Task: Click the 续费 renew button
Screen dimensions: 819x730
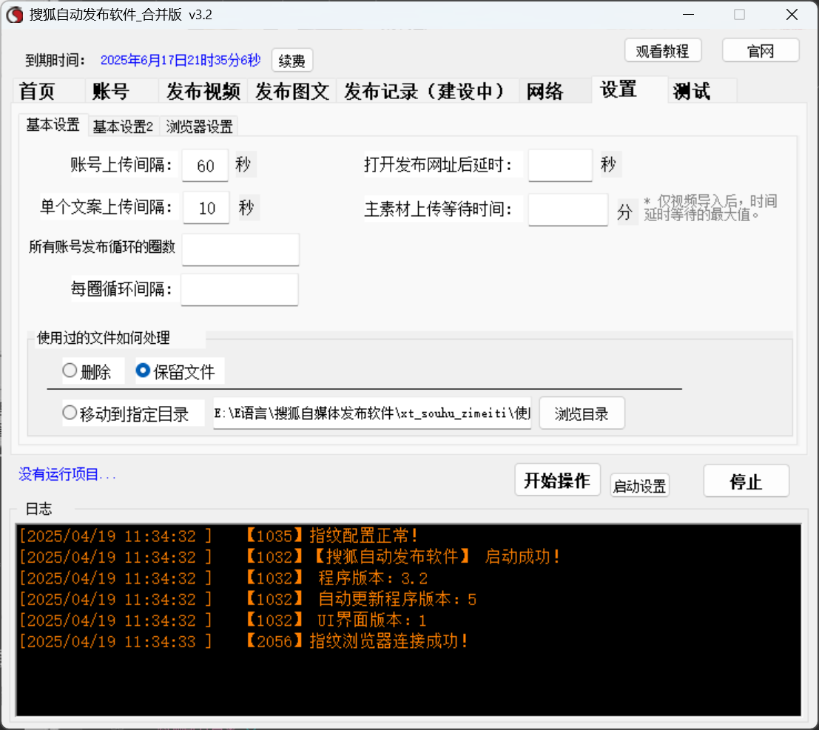Action: [292, 61]
